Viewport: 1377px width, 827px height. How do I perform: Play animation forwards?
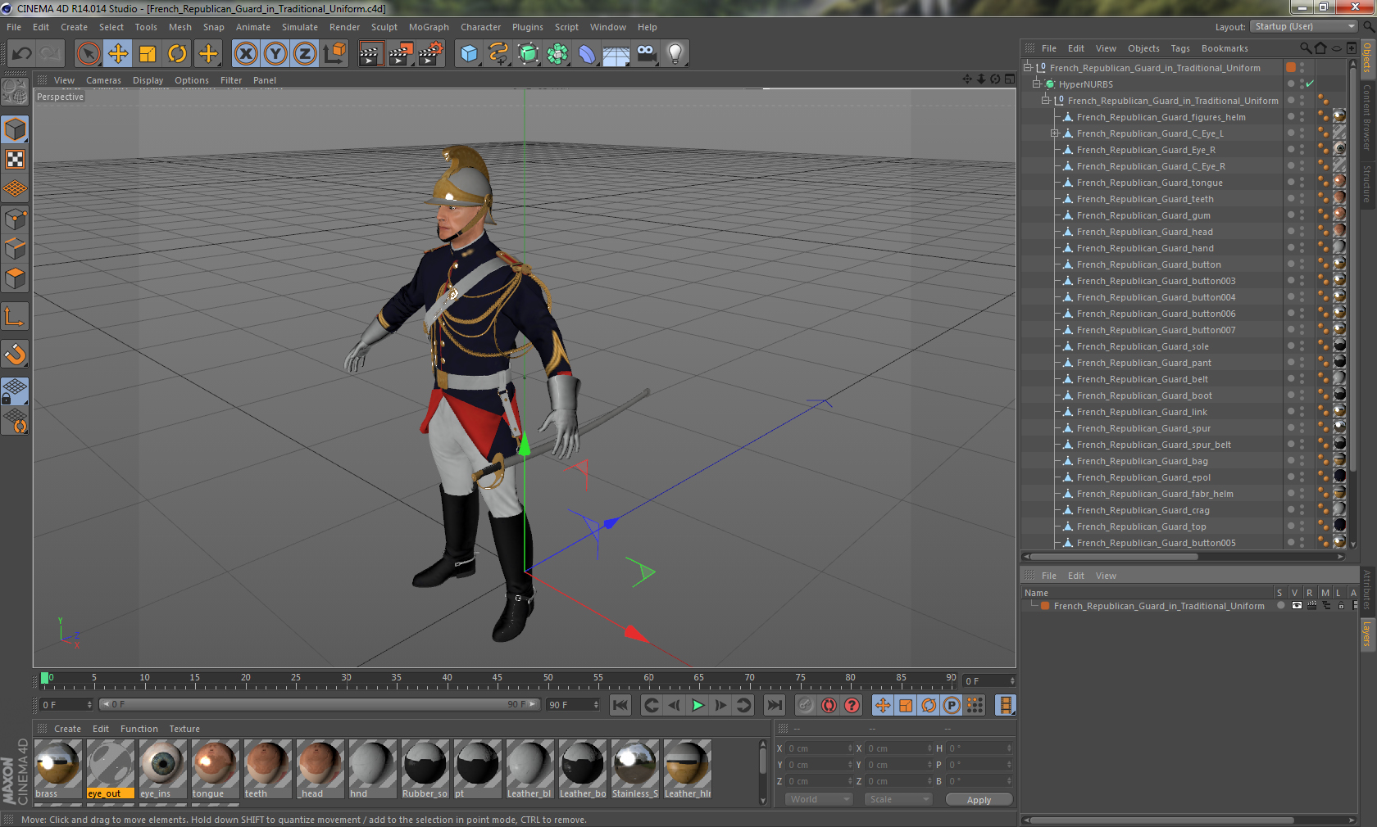click(698, 705)
